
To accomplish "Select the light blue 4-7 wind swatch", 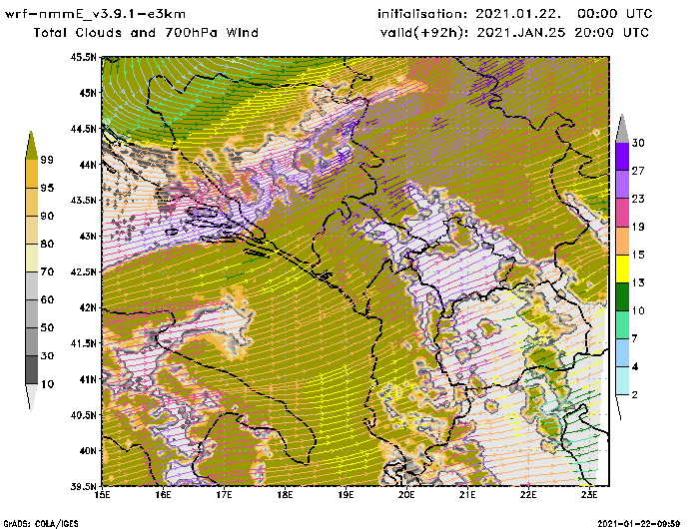I will (622, 353).
